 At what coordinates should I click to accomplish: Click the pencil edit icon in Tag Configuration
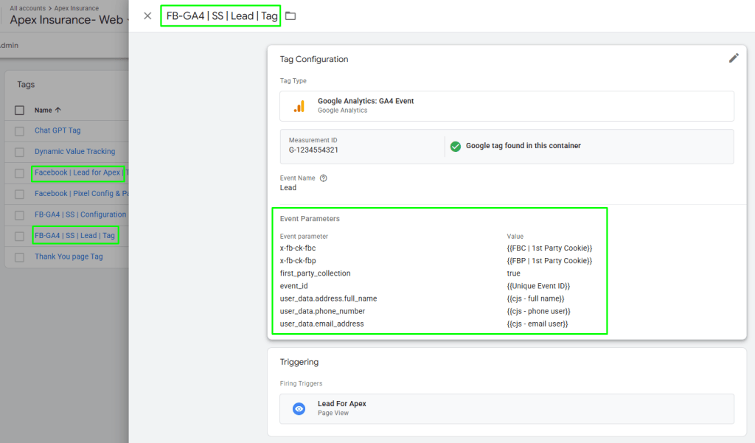tap(733, 58)
